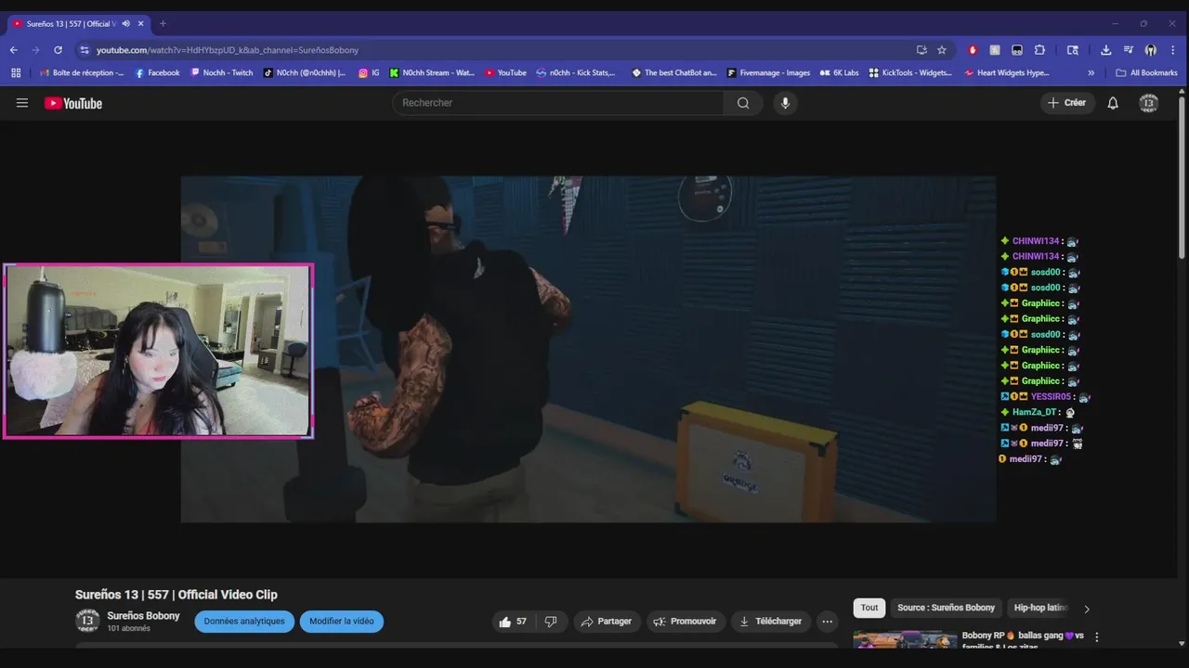This screenshot has height=668, width=1189.
Task: Open the N0chh TikTok bookmark
Action: tap(305, 72)
